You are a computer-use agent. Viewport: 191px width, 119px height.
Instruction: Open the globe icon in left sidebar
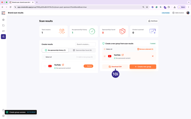pos(3,20)
